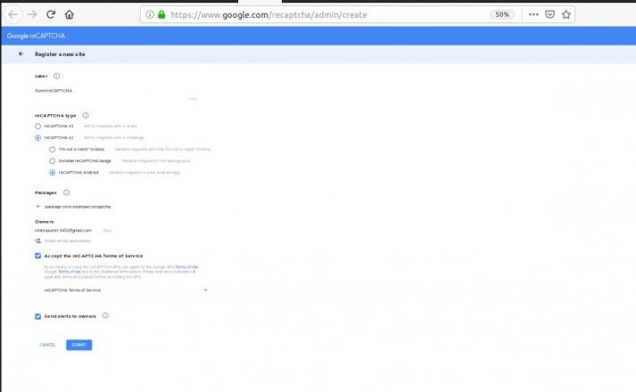The image size is (636, 392).
Task: Show info tooltip next to Packages
Action: 67,192
